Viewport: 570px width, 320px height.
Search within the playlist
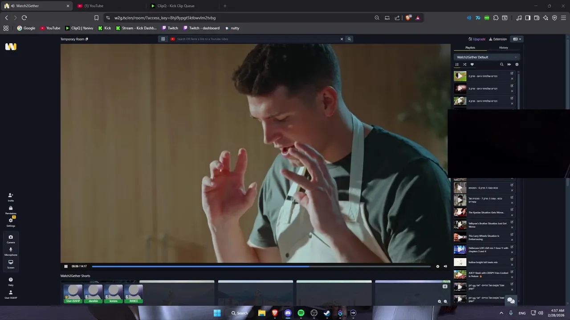[x=501, y=64]
